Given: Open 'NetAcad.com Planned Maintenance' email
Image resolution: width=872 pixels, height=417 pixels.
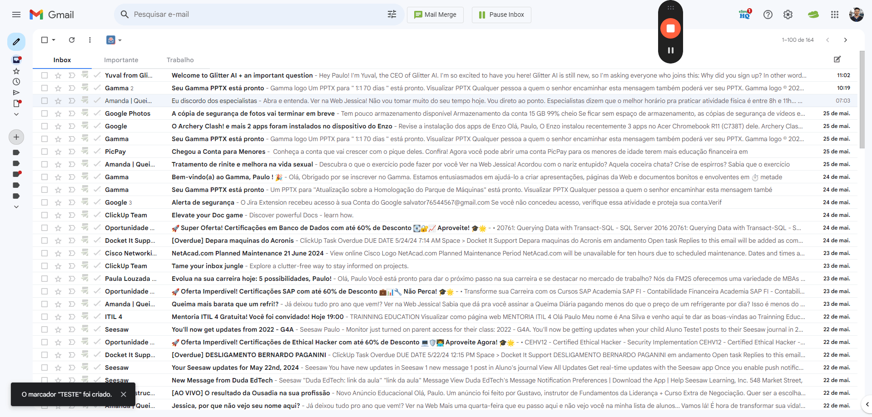Looking at the screenshot, I should (x=445, y=253).
